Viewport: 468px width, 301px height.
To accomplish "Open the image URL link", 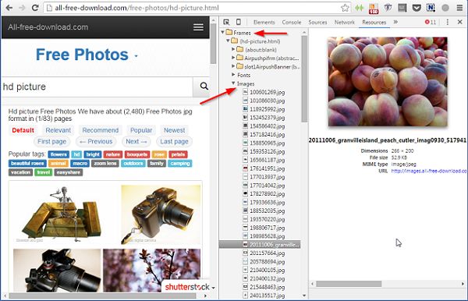I will [x=428, y=171].
